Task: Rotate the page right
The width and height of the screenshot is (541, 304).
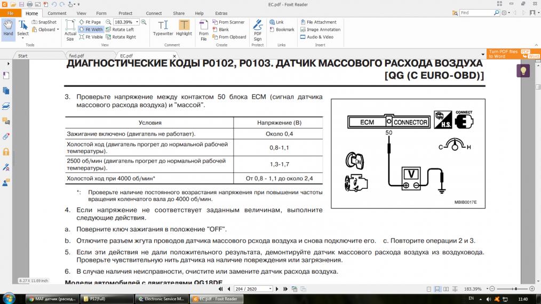Action: coord(121,37)
